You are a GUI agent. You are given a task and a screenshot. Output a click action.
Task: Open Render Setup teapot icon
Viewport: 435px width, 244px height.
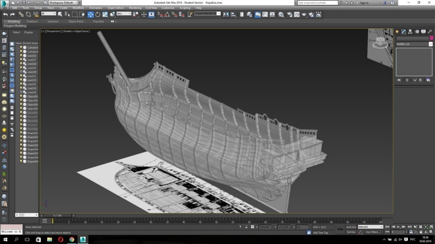point(289,14)
